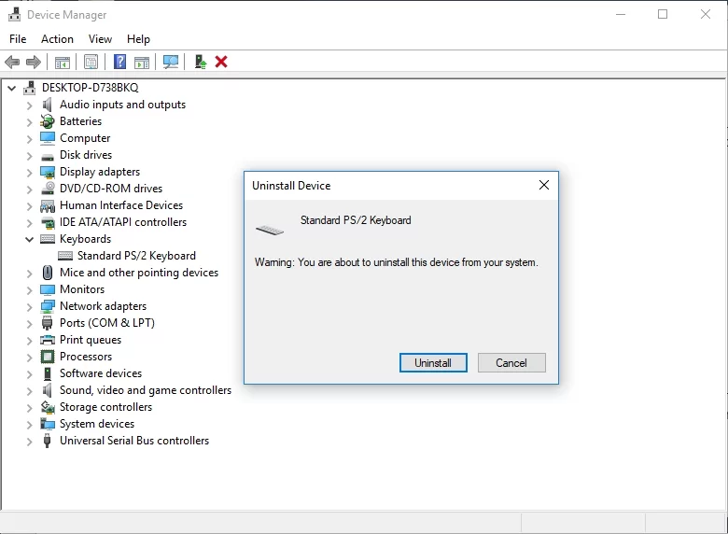This screenshot has height=534, width=728.
Task: Click the System devices folder icon
Action: click(x=48, y=424)
